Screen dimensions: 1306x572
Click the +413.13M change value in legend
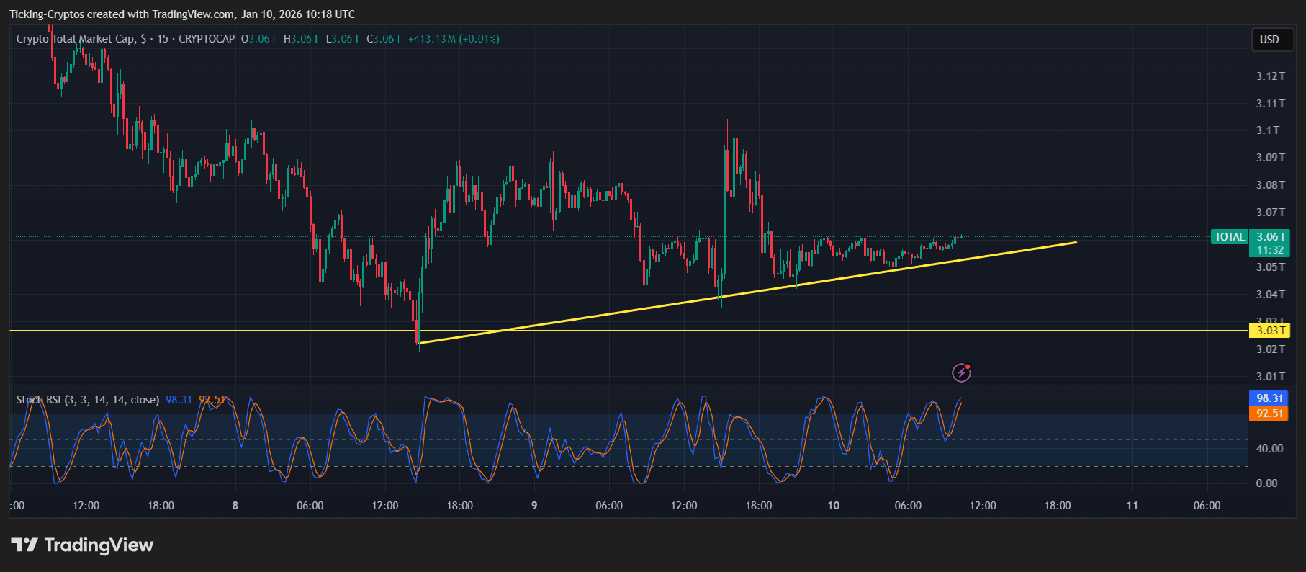coord(431,39)
